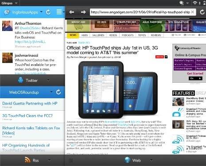The image size is (206, 166).
Task: Go back in the web browser
Action: [x=72, y=12]
